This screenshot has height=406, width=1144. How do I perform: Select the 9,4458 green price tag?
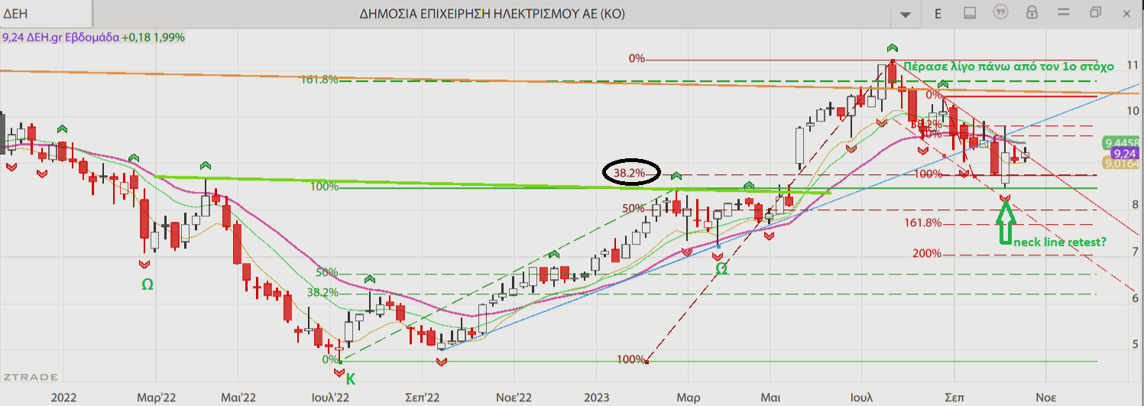[1122, 142]
